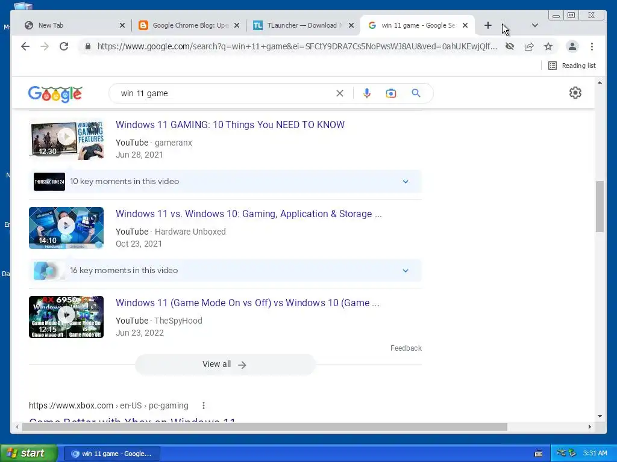Click the lock icon in address bar
Image resolution: width=617 pixels, height=462 pixels.
pos(88,46)
